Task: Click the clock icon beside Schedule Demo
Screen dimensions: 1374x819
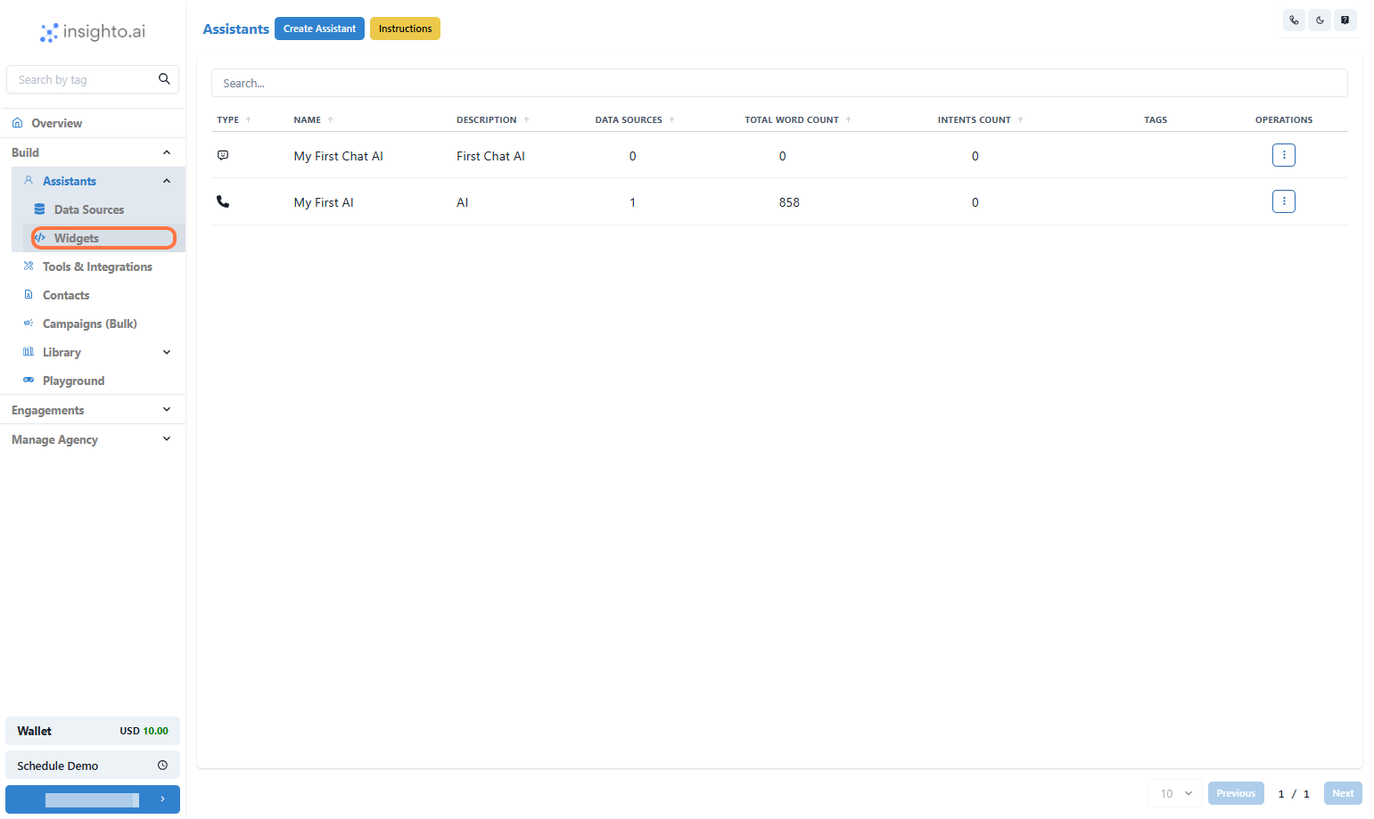Action: pos(162,765)
